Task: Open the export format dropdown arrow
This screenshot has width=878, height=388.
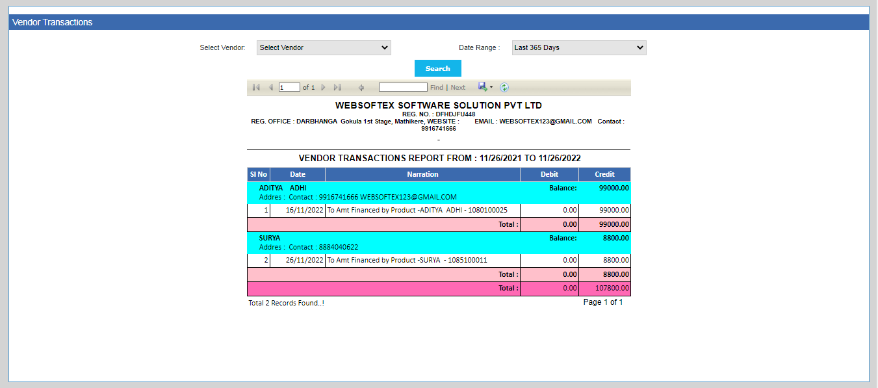Action: click(491, 87)
